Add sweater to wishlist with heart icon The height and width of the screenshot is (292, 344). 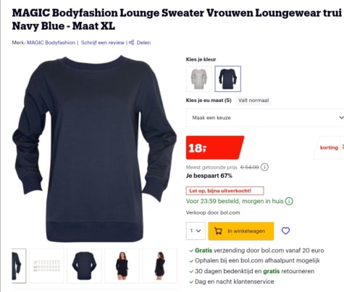coord(285,231)
